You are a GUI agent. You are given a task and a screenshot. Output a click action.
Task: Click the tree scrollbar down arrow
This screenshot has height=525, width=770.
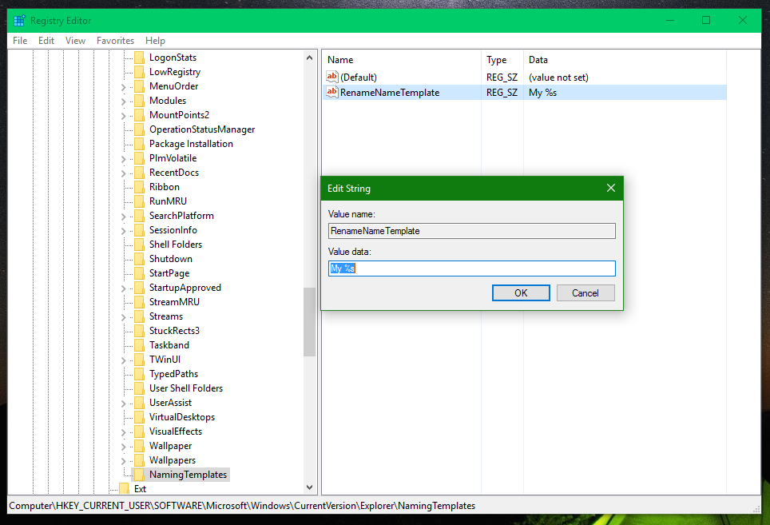309,487
